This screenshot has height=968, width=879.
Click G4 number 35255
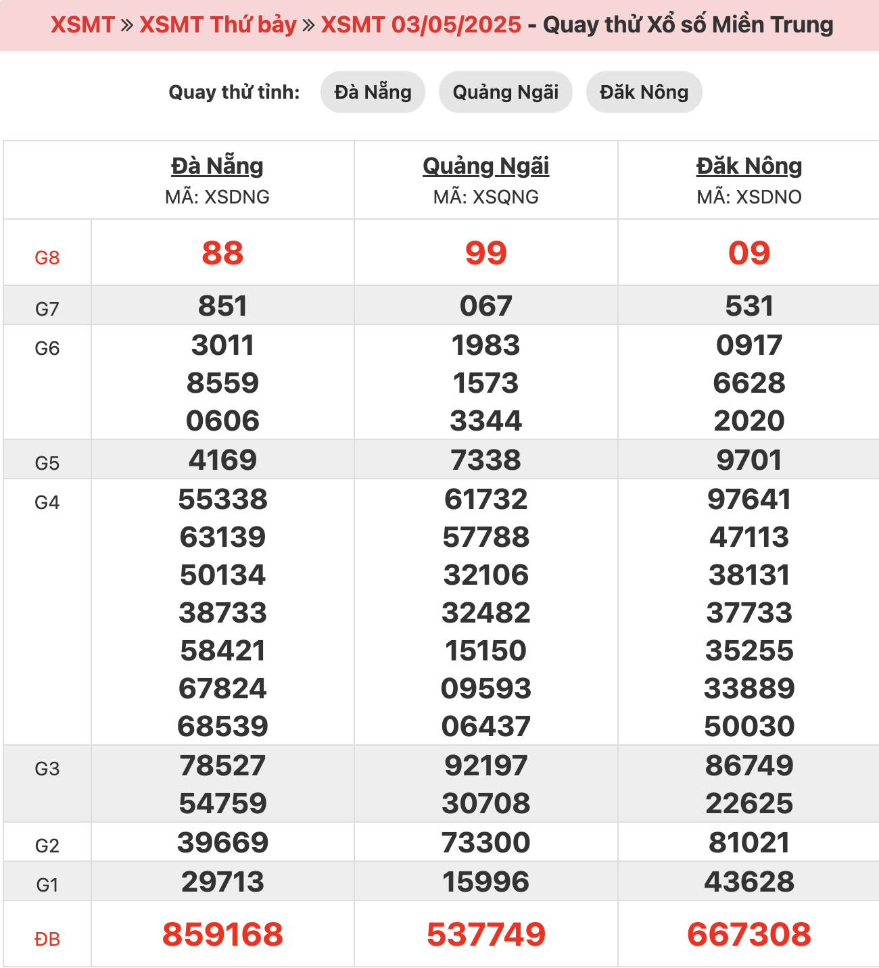[x=749, y=650]
